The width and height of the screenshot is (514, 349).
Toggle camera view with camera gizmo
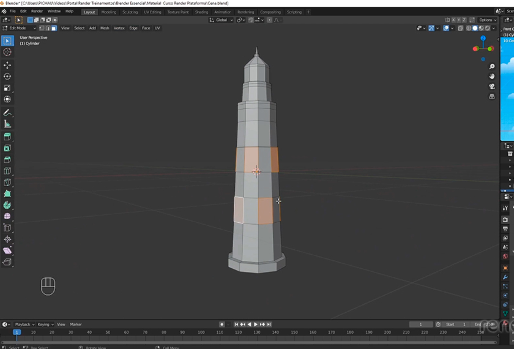tap(492, 86)
